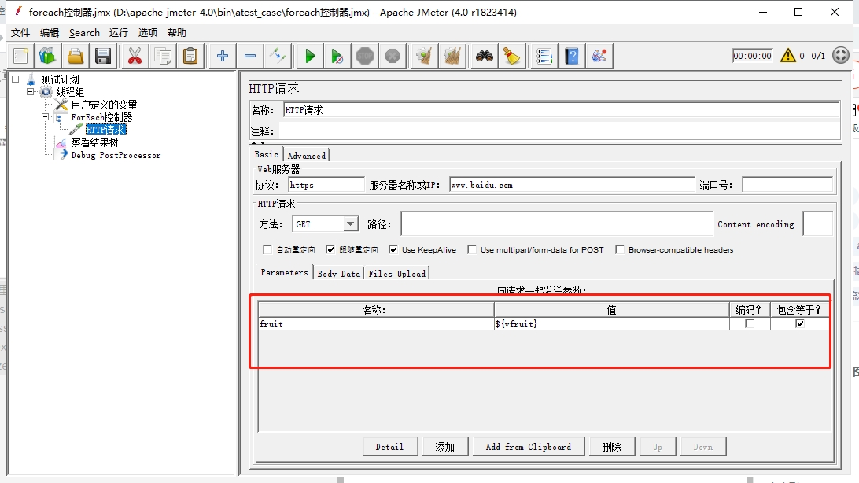The width and height of the screenshot is (859, 483).
Task: Click the Open file folder icon
Action: coord(76,56)
